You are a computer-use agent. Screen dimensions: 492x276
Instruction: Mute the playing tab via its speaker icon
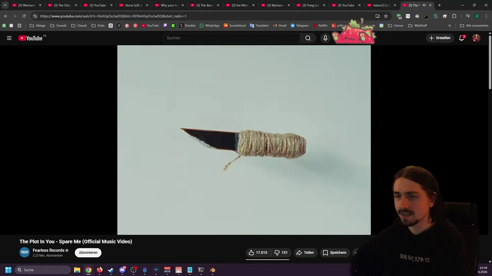(424, 5)
